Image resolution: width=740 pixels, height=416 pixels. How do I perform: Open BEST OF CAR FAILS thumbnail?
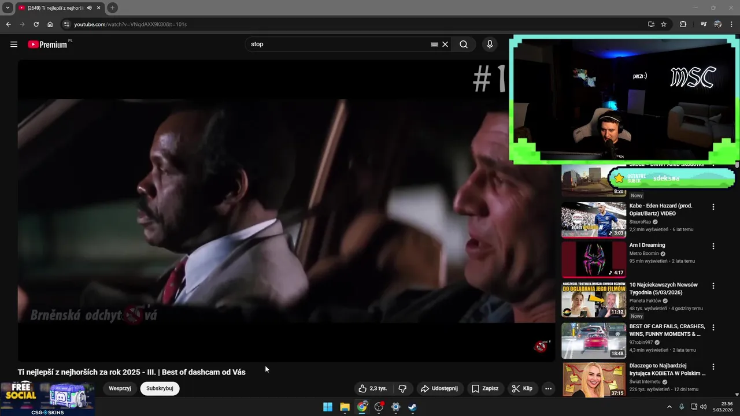tap(594, 340)
